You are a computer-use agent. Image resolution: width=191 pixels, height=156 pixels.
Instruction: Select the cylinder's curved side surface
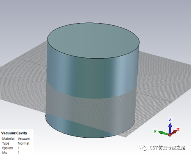tap(91, 76)
